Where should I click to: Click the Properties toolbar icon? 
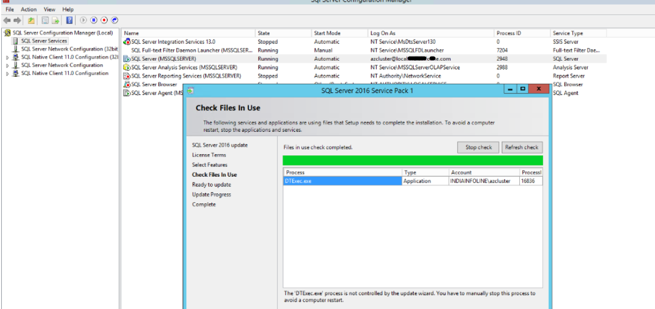pos(45,20)
